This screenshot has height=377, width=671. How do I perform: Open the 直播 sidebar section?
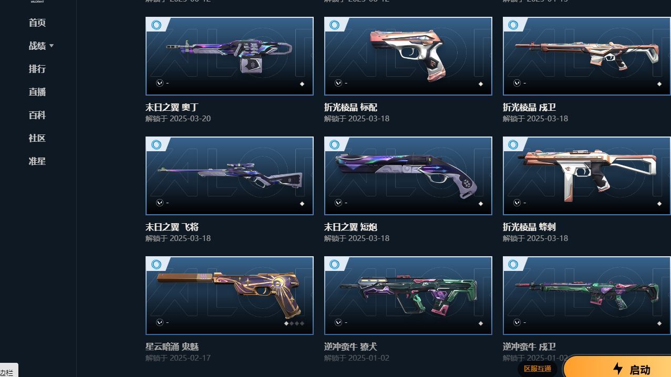pyautogui.click(x=37, y=92)
